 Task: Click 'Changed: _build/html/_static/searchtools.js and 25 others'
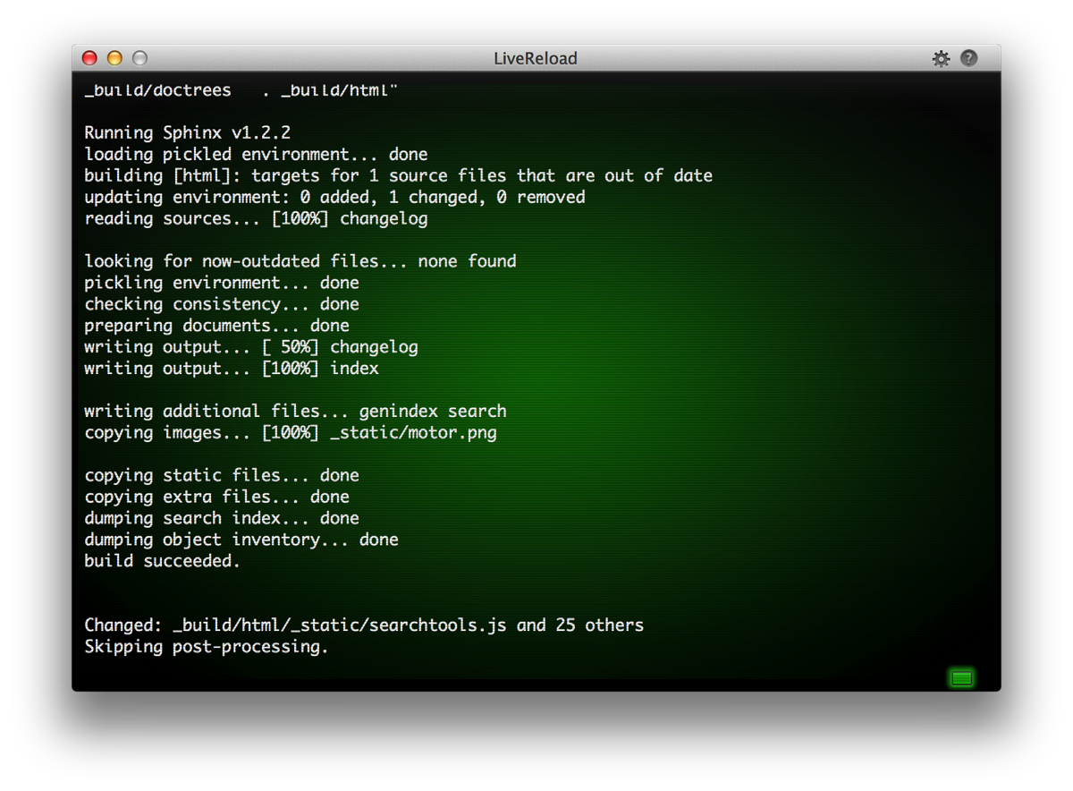pyautogui.click(x=364, y=625)
